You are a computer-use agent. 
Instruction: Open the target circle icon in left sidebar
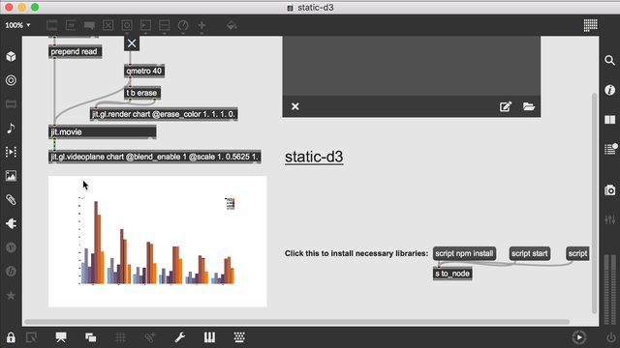pos(11,80)
